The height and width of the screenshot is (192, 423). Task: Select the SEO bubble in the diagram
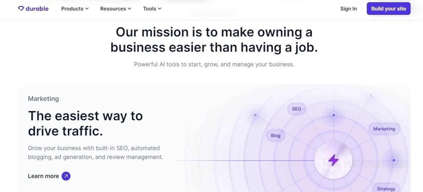pyautogui.click(x=296, y=109)
